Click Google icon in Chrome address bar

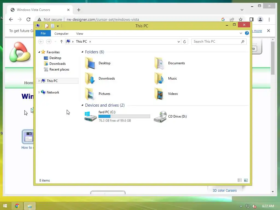[223, 19]
